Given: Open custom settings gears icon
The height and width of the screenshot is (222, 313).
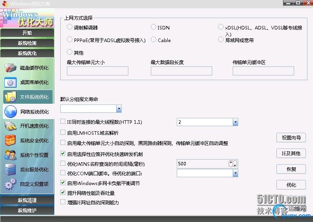Looking at the screenshot, I should click(10, 184).
